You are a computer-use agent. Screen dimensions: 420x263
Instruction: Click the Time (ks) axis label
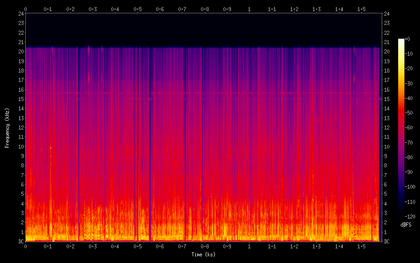[203, 255]
